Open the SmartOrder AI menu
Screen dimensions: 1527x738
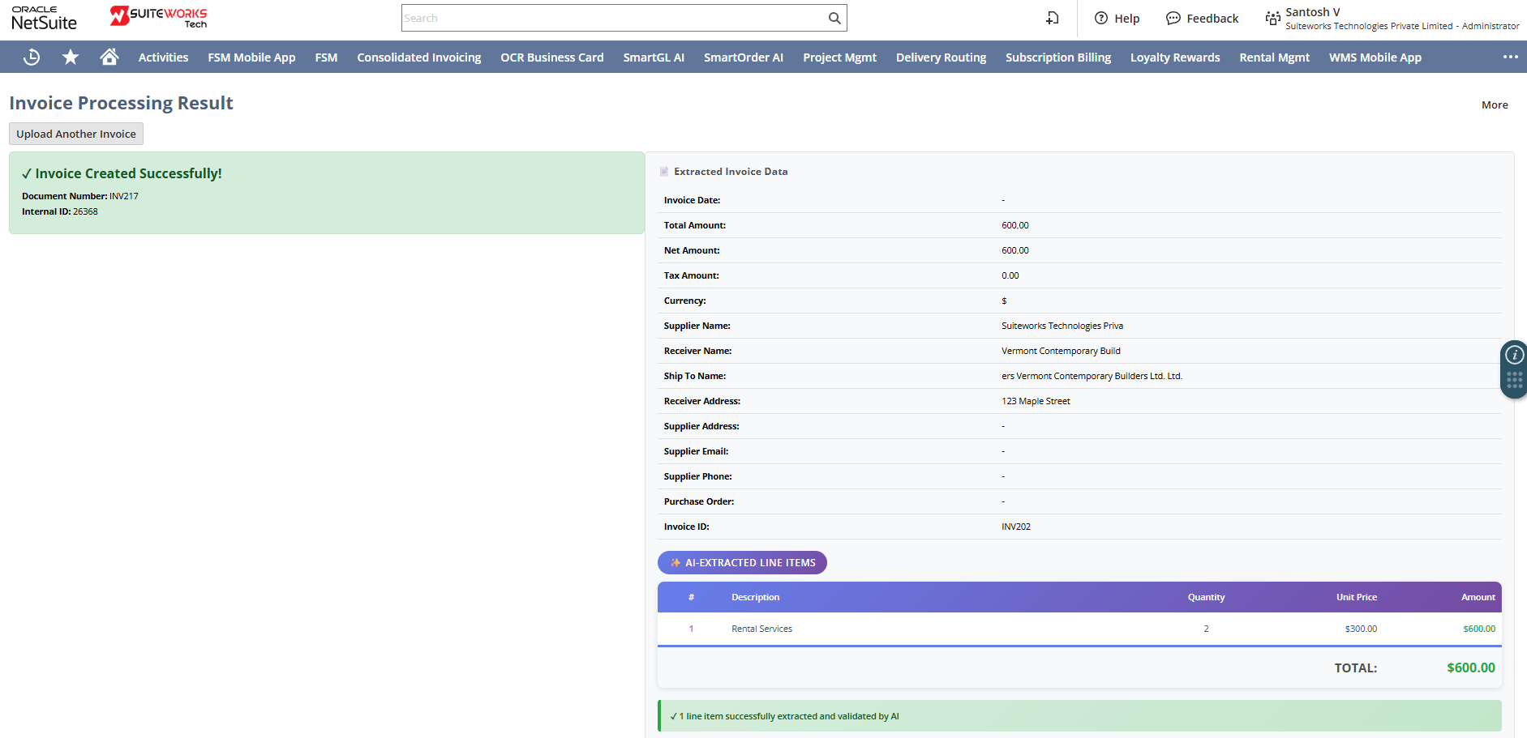tap(743, 58)
